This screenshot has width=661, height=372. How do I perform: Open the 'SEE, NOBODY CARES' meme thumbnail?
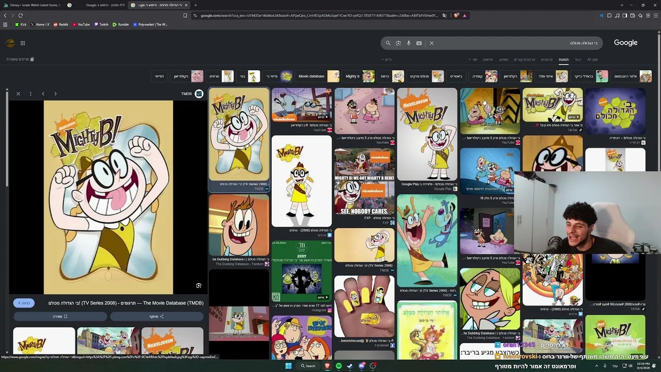click(364, 181)
